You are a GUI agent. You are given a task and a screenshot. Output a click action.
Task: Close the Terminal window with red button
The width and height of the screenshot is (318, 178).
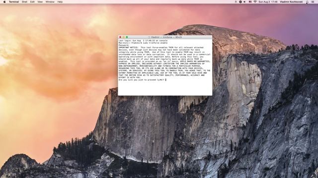(x=120, y=37)
